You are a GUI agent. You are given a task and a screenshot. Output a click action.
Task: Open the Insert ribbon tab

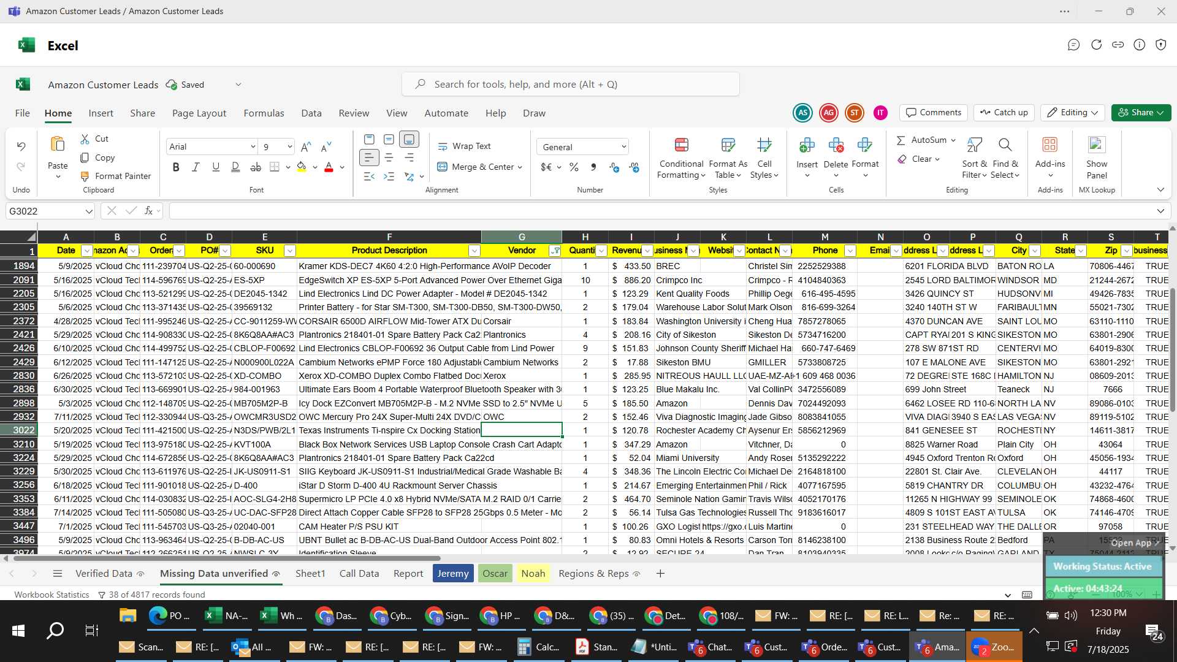101,113
